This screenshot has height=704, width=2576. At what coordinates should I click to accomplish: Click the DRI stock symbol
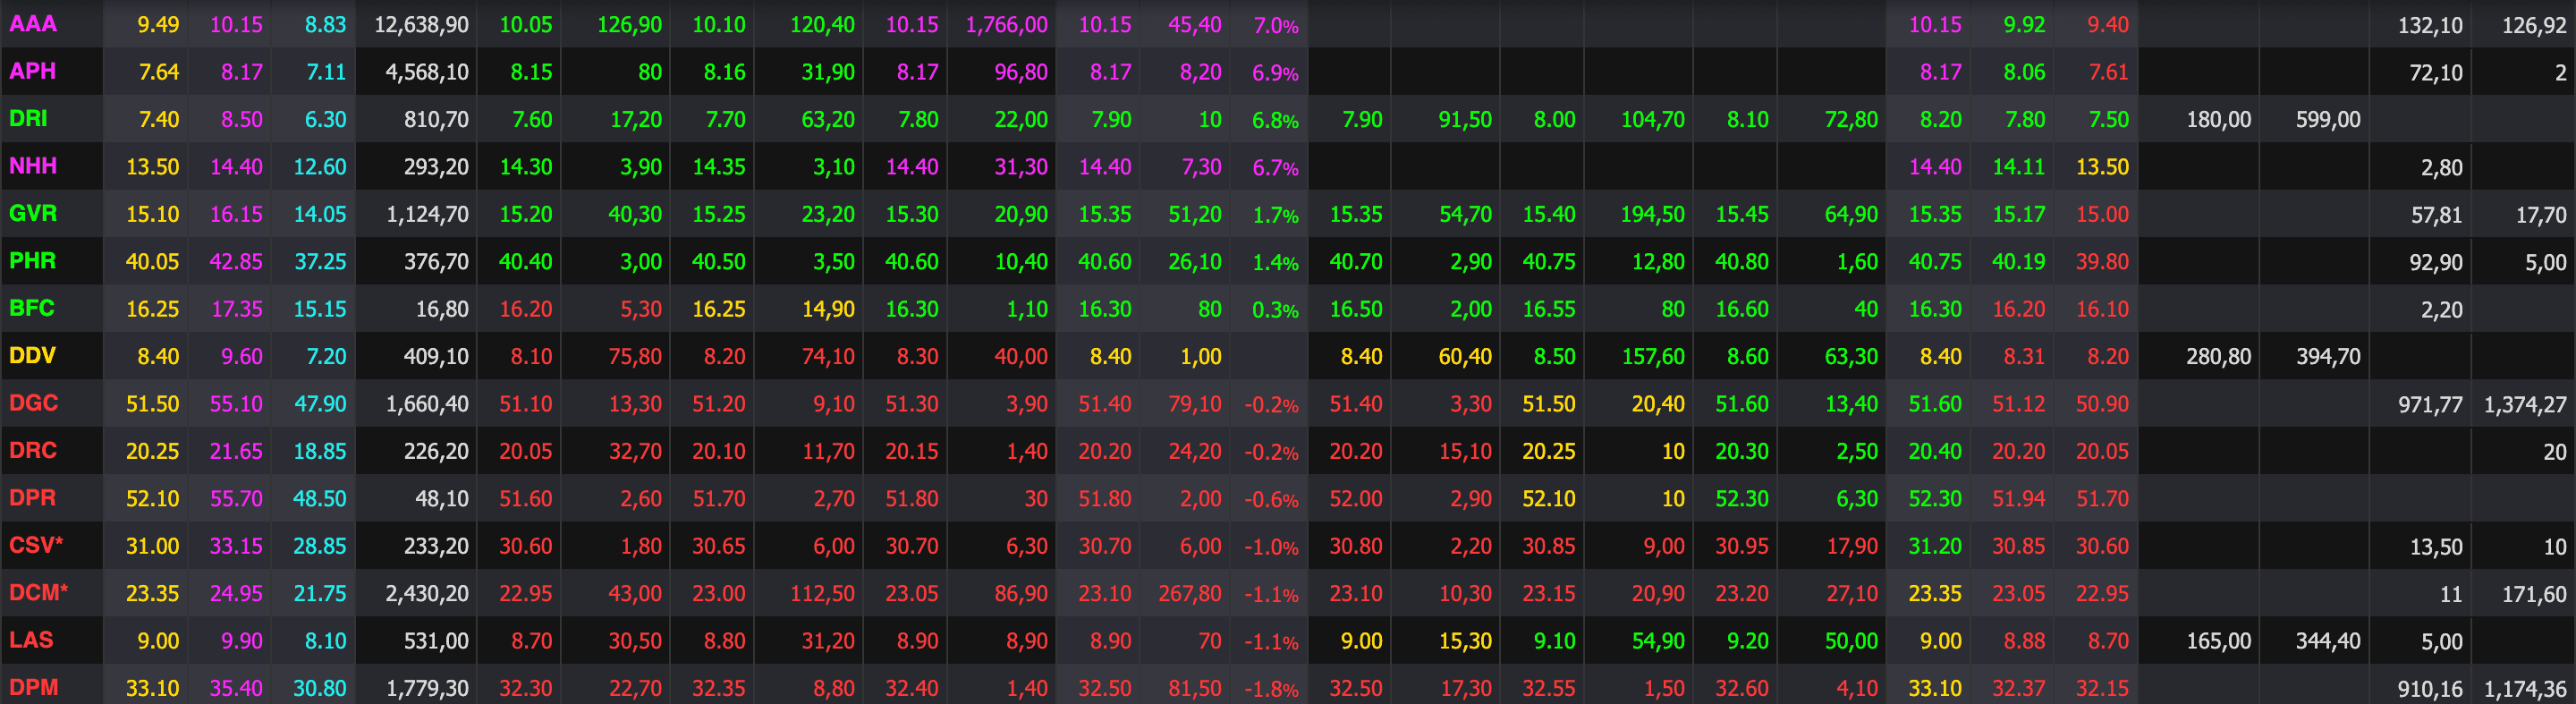[28, 118]
